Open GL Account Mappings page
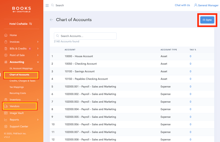 point(21,69)
